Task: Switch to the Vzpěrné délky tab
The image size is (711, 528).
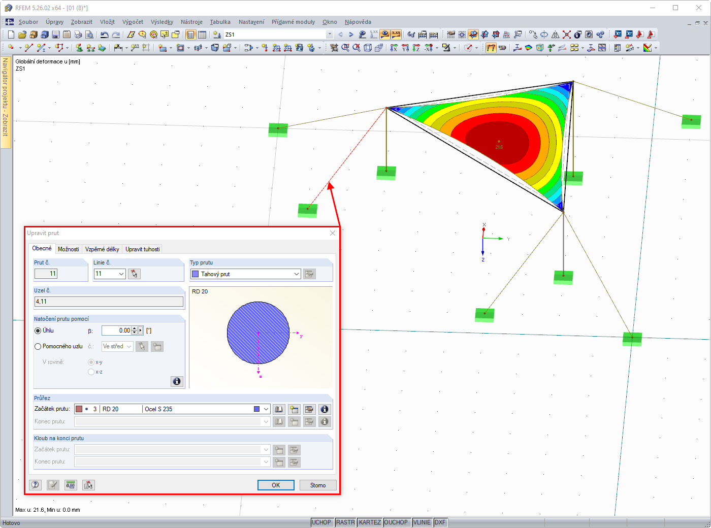Action: click(x=102, y=249)
